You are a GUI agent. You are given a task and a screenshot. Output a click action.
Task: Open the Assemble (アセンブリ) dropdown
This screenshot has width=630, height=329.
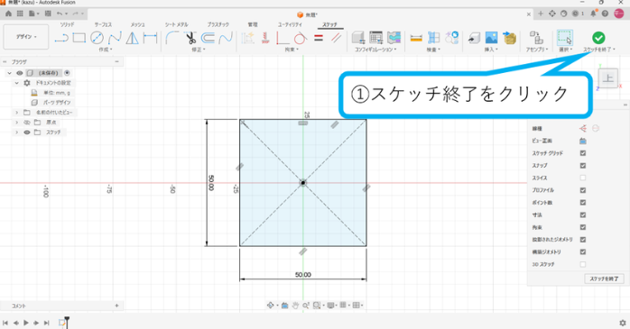pos(537,50)
